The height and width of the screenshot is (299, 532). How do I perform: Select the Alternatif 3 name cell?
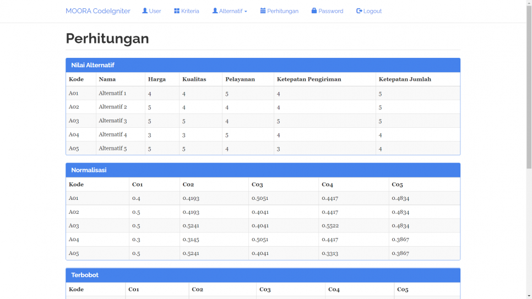pyautogui.click(x=113, y=121)
